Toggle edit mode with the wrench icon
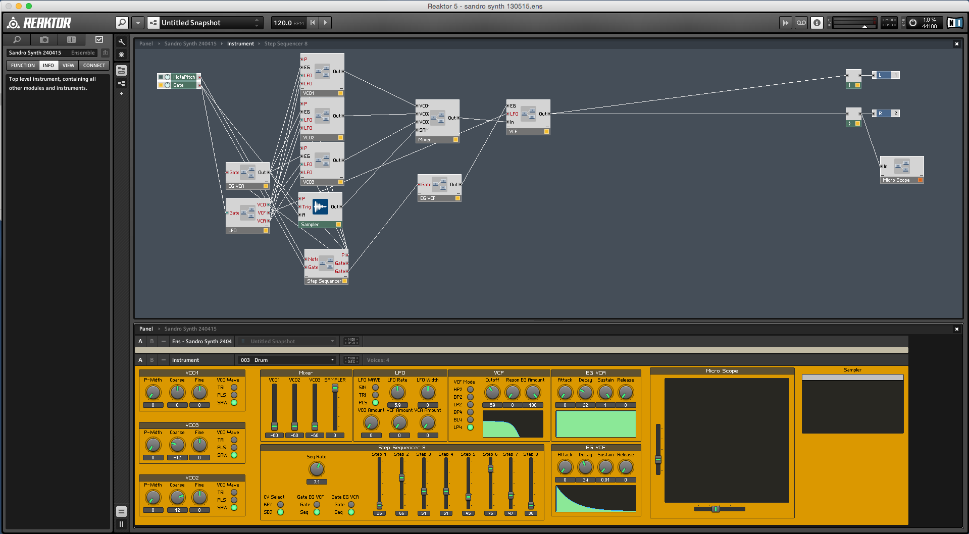The height and width of the screenshot is (534, 969). click(x=121, y=42)
